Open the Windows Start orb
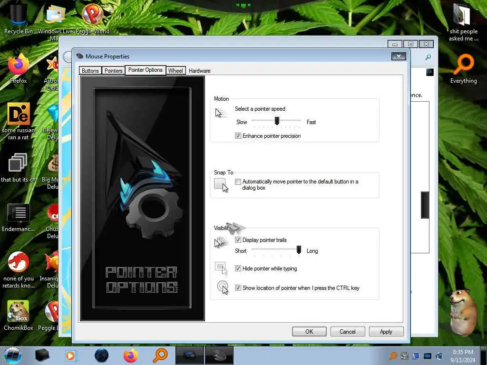Viewport: 487px width, 365px height. 13,355
